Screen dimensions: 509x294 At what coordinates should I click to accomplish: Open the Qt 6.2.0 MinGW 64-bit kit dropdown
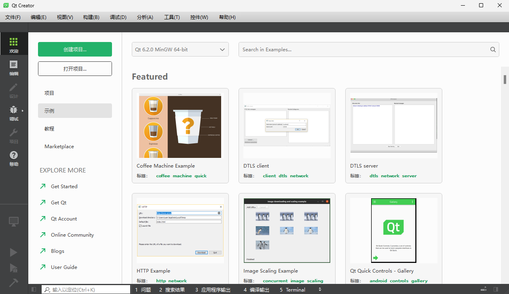tap(180, 49)
